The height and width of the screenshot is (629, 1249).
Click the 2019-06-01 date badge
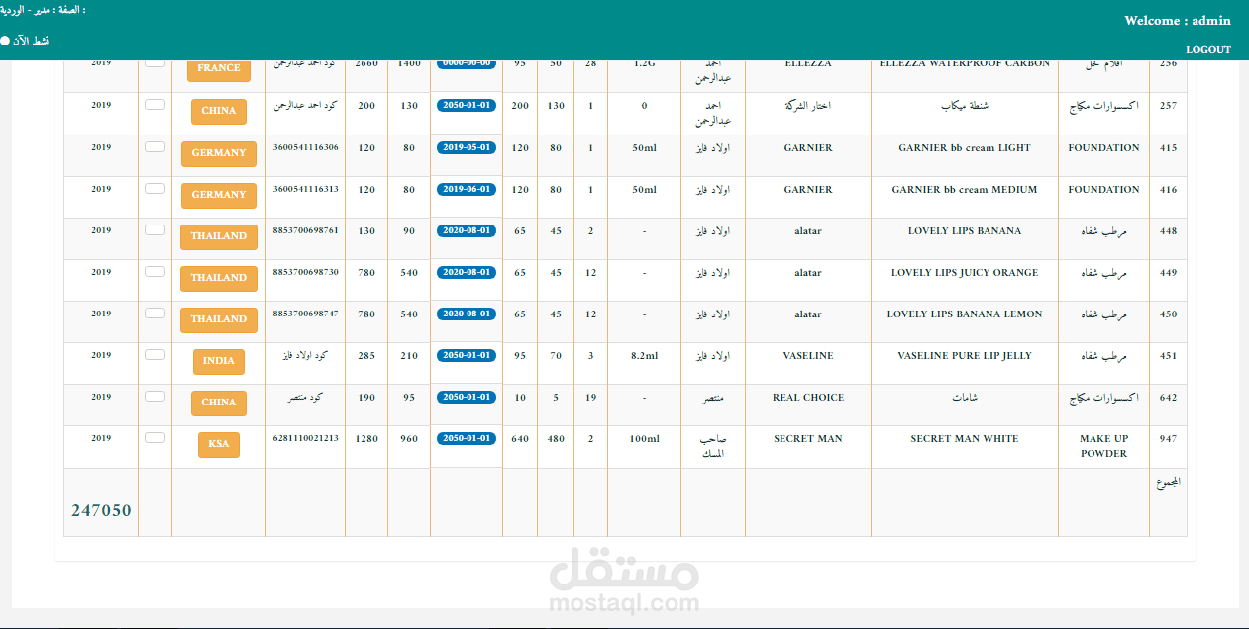[x=467, y=189]
